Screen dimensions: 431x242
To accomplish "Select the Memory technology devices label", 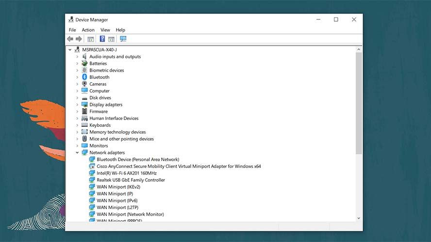I will (x=117, y=132).
